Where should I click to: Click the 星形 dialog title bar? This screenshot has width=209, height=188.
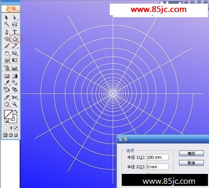[x=162, y=139]
